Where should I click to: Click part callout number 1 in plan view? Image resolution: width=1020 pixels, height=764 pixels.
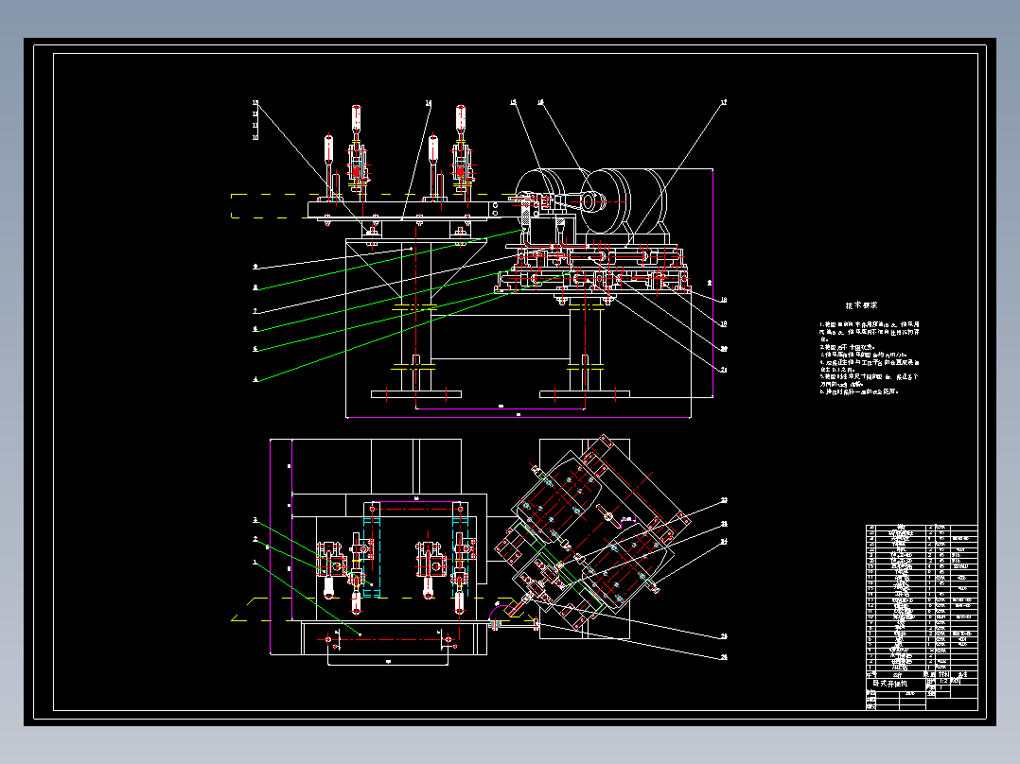[x=255, y=563]
